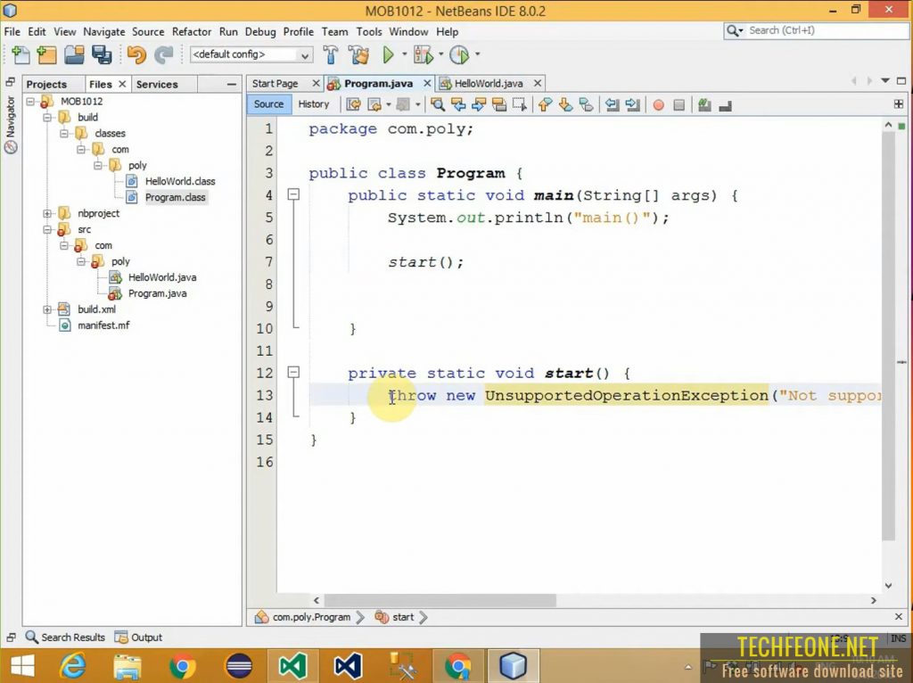This screenshot has width=913, height=683.
Task: Switch editor to Source view
Action: [x=268, y=104]
